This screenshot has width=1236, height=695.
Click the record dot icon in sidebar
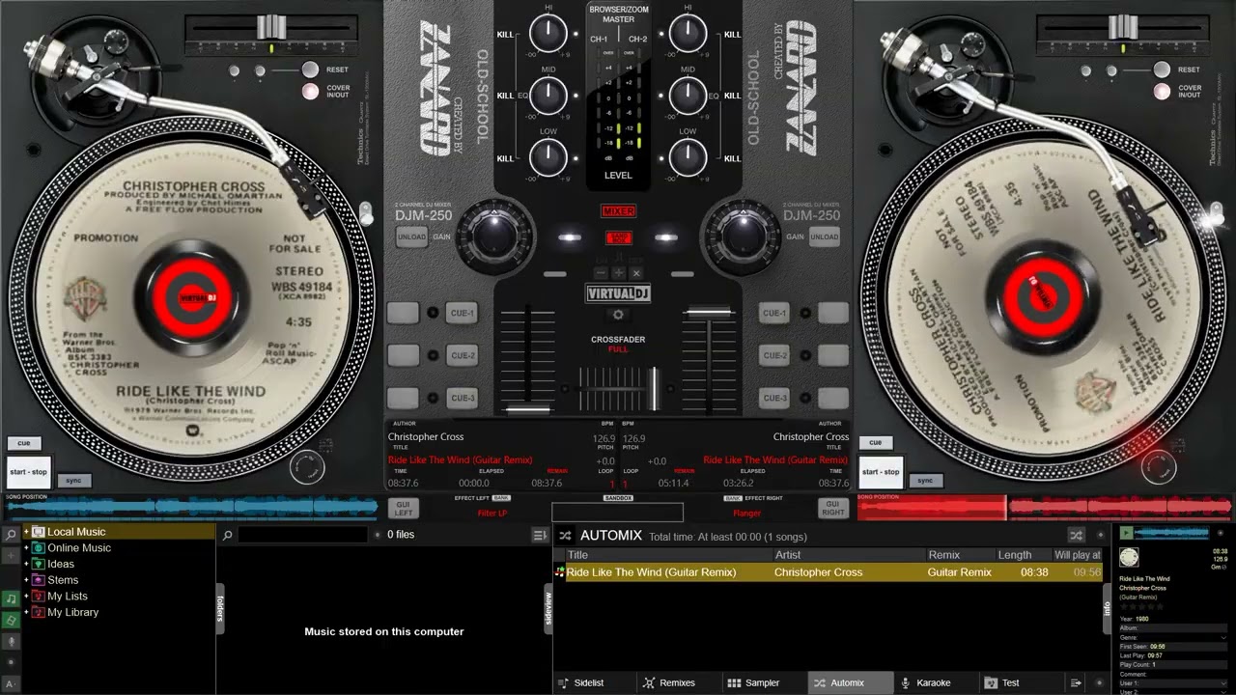11,662
